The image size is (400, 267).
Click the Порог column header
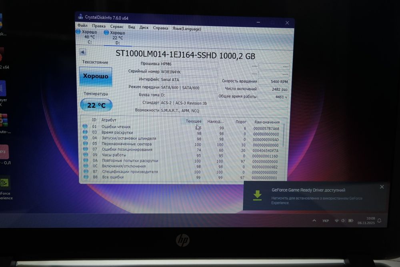tap(241, 122)
